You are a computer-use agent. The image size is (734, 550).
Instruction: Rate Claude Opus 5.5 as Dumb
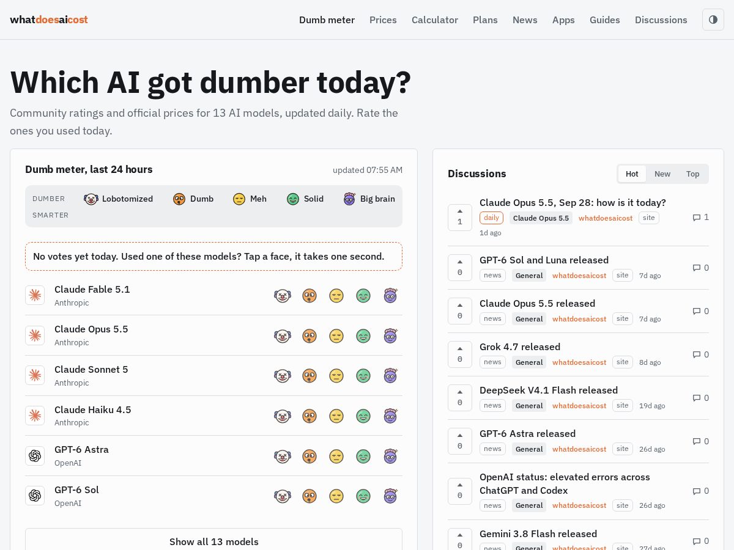click(x=310, y=336)
